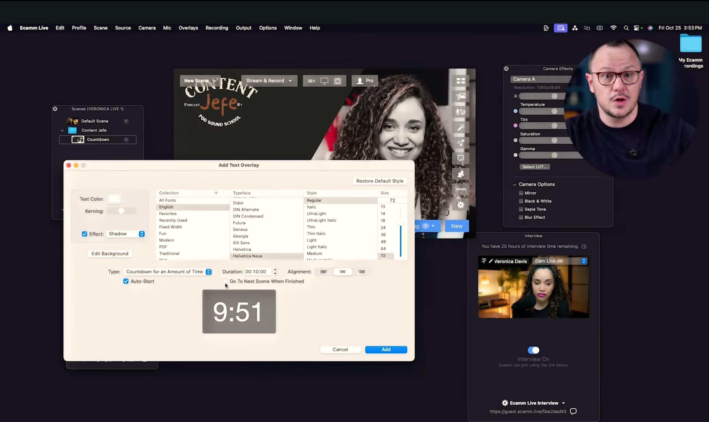Screen dimensions: 709x422
Task: Open Spotlight search in the menu bar
Action: [x=626, y=28]
